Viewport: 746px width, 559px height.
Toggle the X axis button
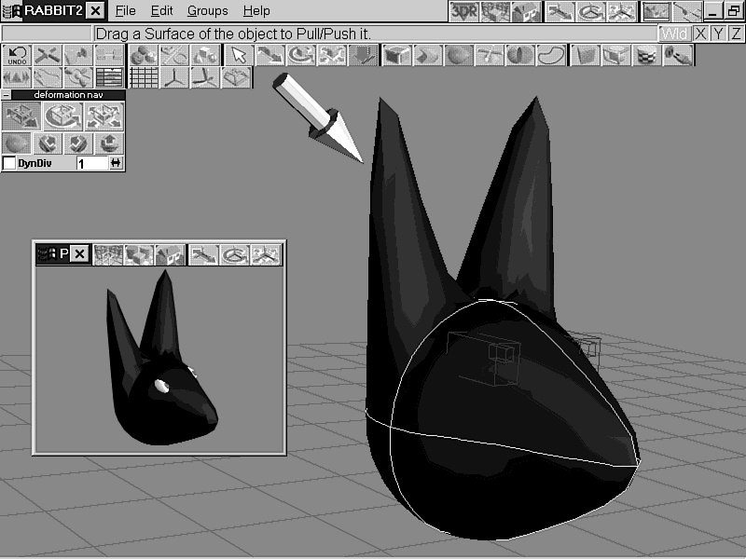700,34
